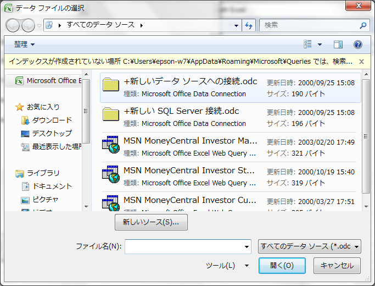Open デスクトップ in the navigation pane
The height and width of the screenshot is (286, 375).
click(52, 133)
